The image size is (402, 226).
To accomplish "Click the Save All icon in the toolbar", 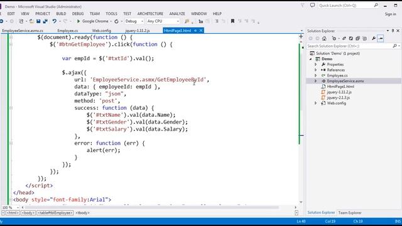I will pos(45,21).
